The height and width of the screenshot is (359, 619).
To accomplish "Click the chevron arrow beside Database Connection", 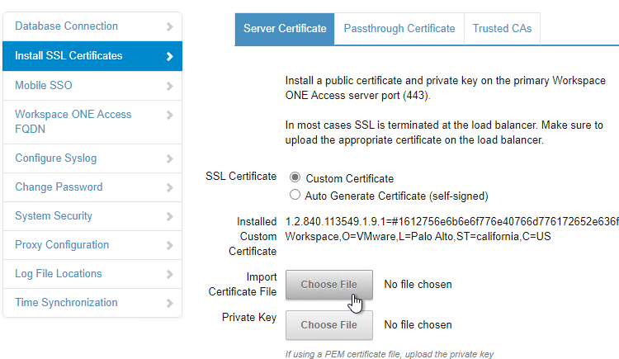I will pyautogui.click(x=170, y=26).
